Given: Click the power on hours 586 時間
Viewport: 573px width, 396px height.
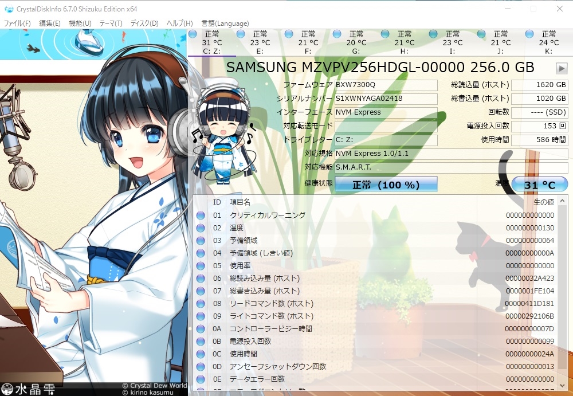Looking at the screenshot, I should tap(539, 140).
